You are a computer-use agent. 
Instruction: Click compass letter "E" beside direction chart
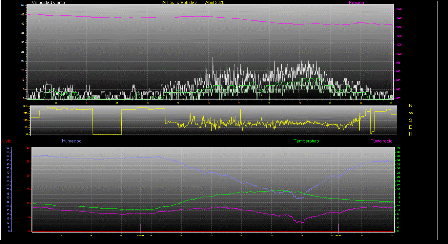[x=411, y=127]
